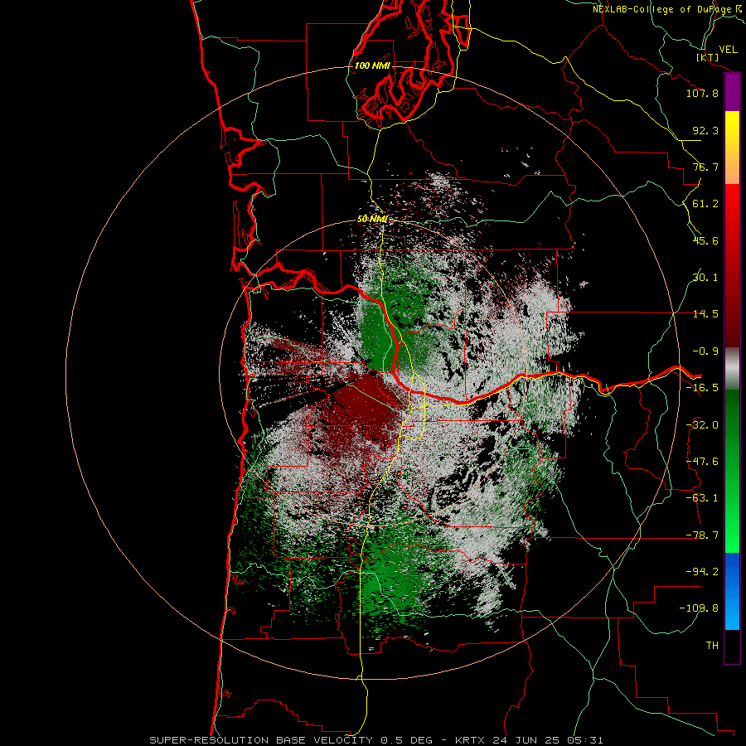Select the 45.6 velocity scale value
Screen dimensions: 746x746
[705, 240]
